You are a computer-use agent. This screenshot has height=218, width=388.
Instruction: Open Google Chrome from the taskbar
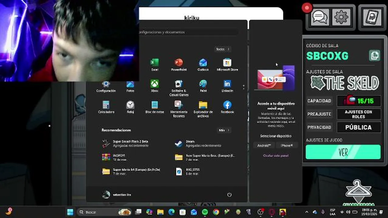coord(216,212)
